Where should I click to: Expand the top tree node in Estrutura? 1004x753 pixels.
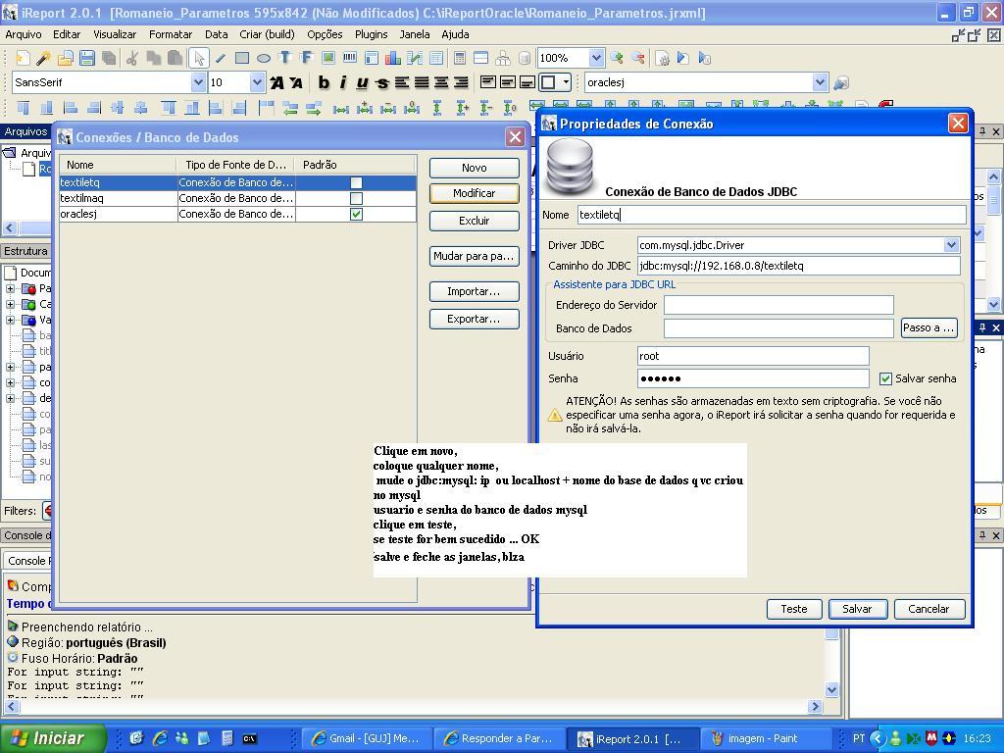[10, 289]
